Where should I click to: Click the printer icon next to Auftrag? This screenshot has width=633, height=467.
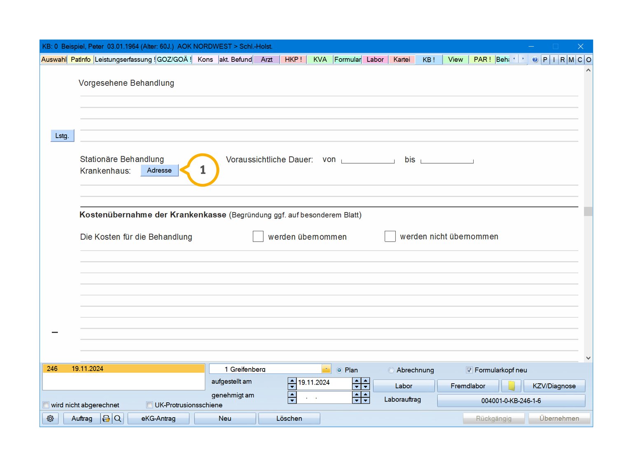pos(106,418)
